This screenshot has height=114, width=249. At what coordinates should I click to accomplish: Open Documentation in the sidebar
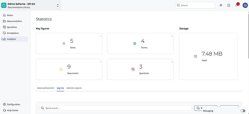pos(15,21)
